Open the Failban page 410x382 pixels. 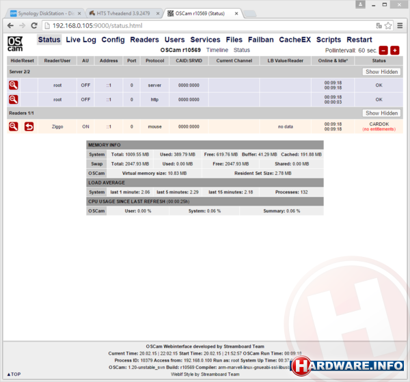(x=261, y=40)
